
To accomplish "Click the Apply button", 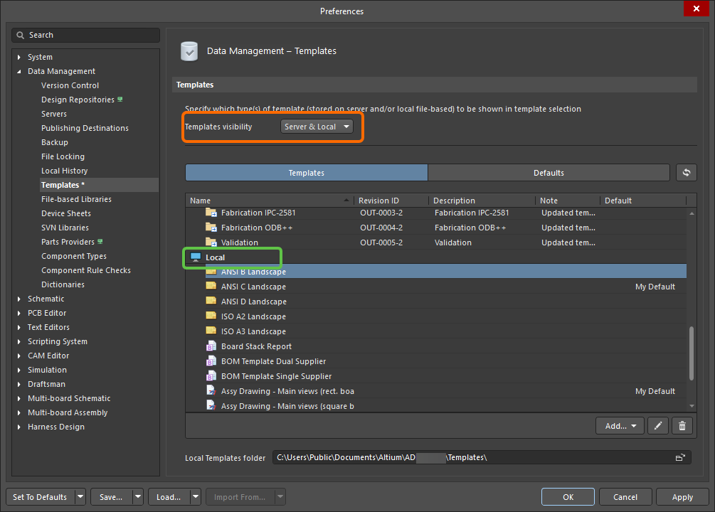I will [682, 496].
